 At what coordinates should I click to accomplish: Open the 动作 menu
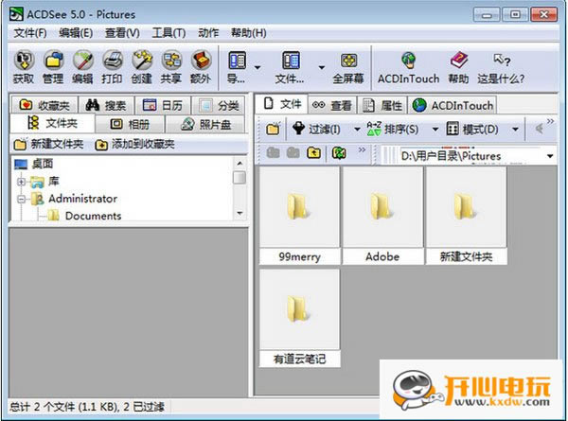click(x=208, y=33)
